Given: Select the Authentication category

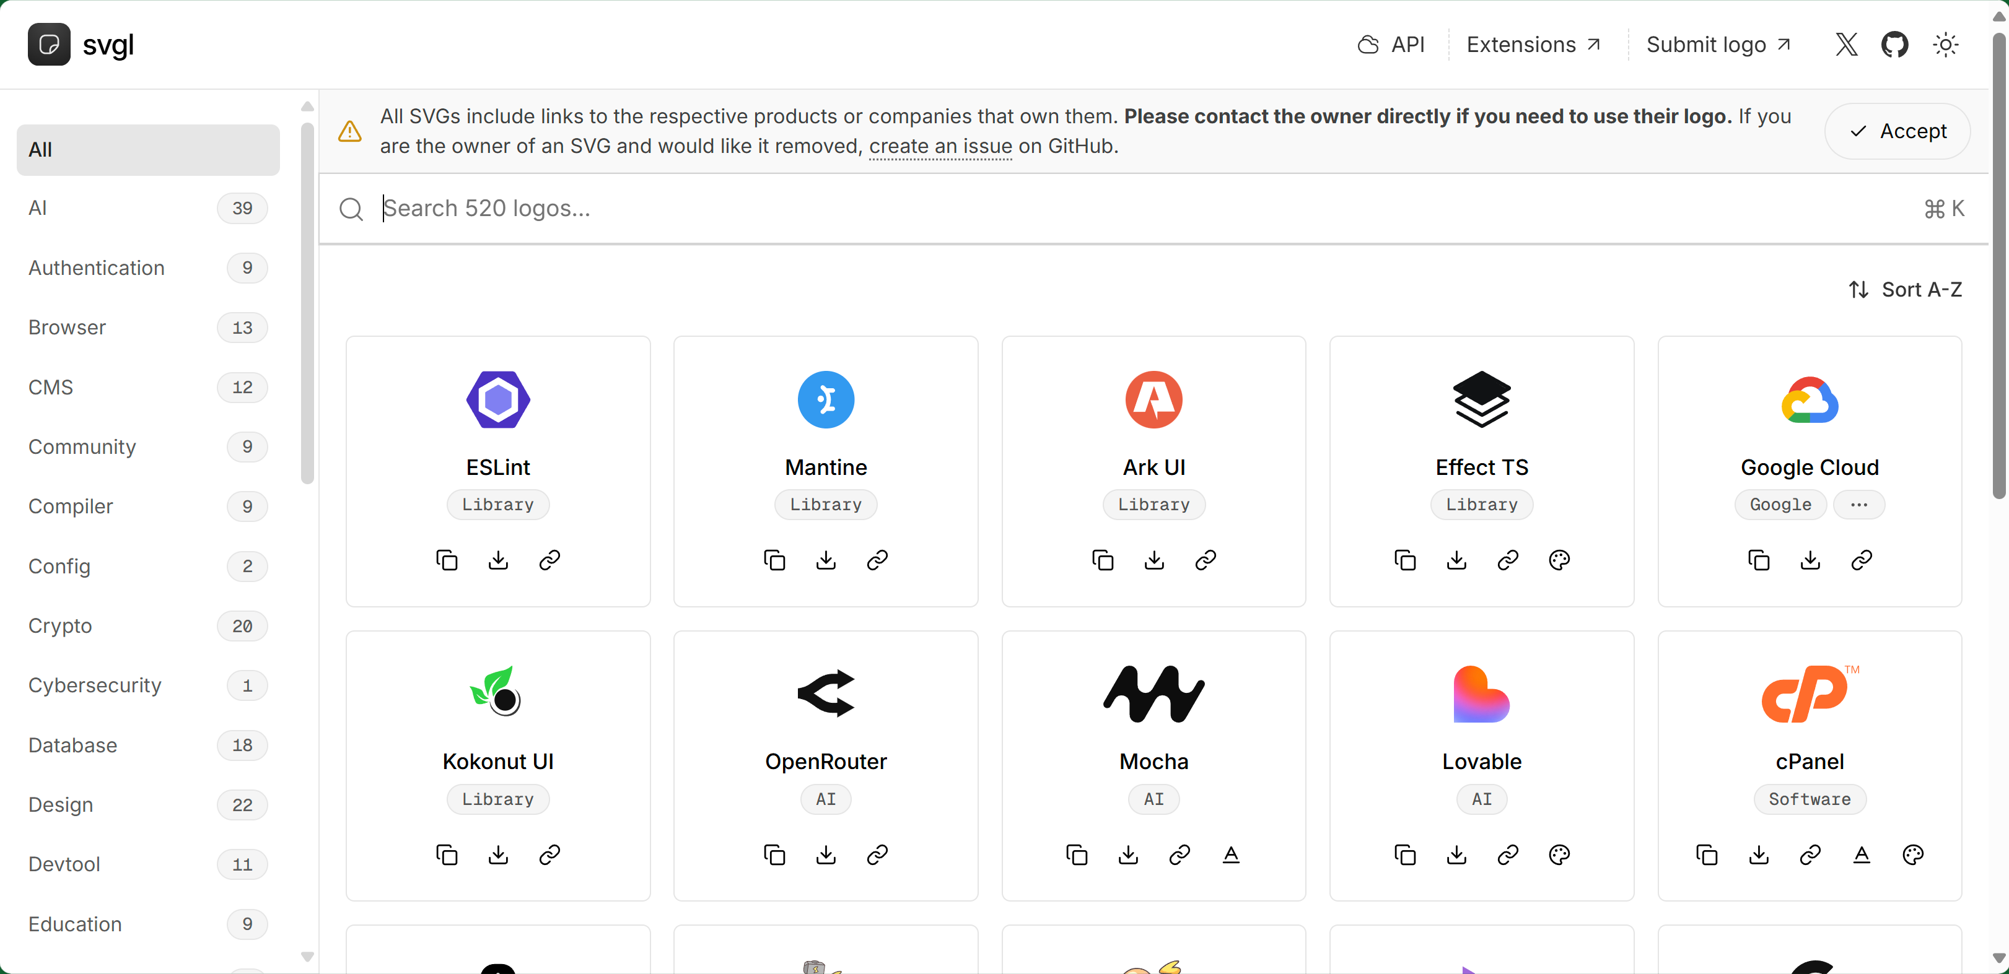Looking at the screenshot, I should (x=148, y=267).
